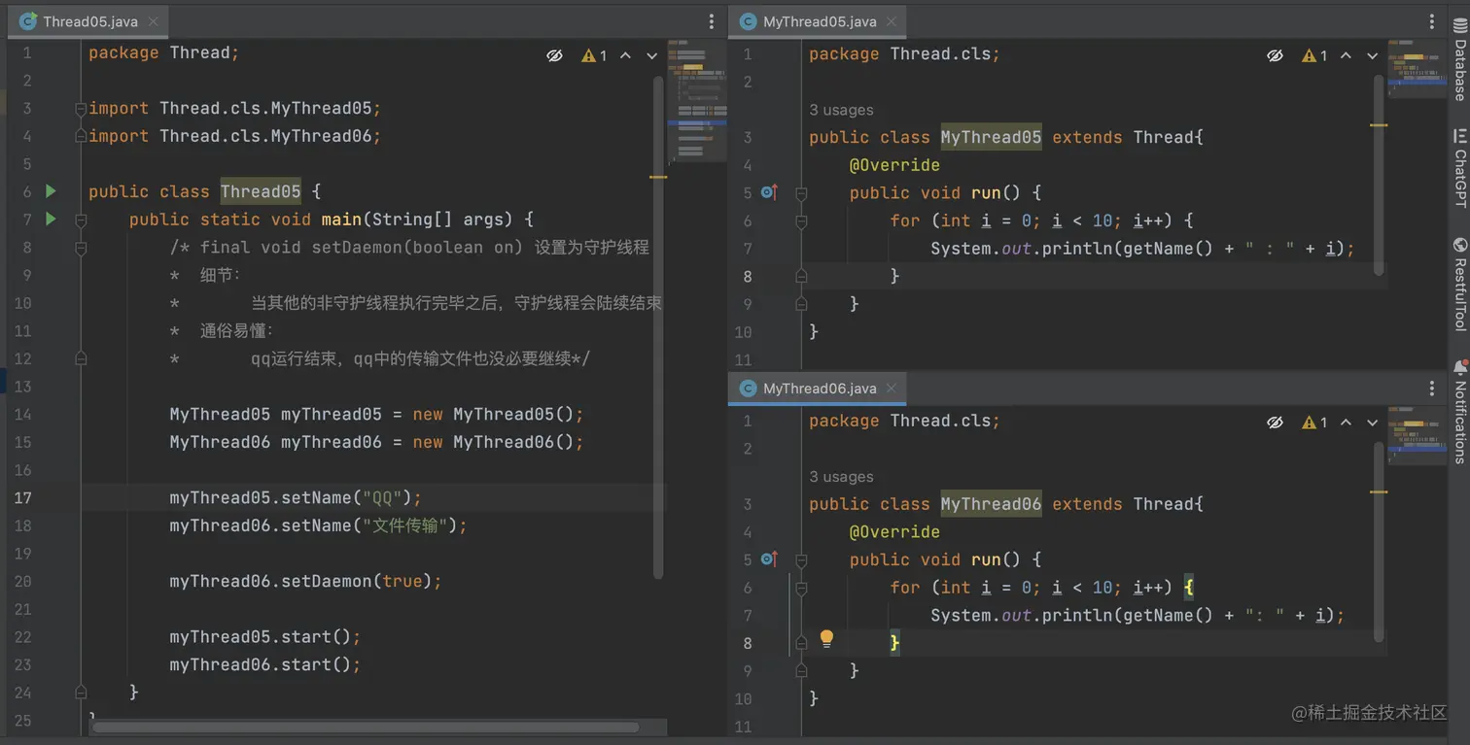
Task: Click the yellow intention light bulb
Action: tap(826, 638)
